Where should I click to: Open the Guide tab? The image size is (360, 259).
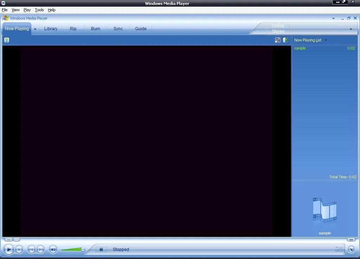pyautogui.click(x=141, y=29)
